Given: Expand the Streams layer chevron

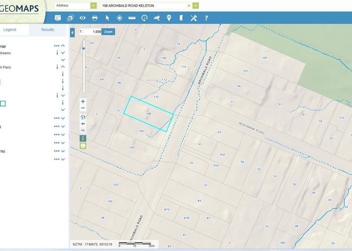Looking at the screenshot, I should [x=63, y=52].
